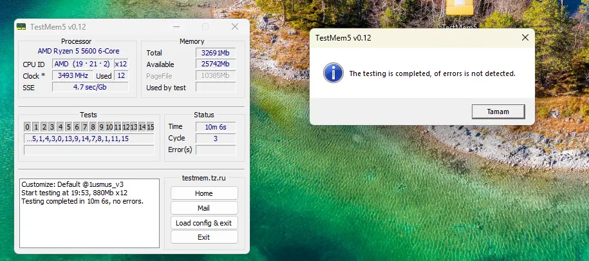Select test number 14 box

click(142, 127)
